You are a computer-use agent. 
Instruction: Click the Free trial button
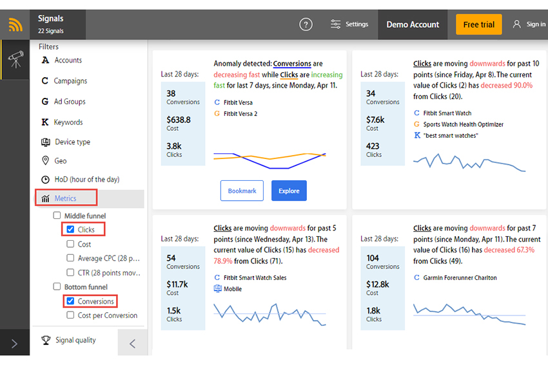point(478,24)
